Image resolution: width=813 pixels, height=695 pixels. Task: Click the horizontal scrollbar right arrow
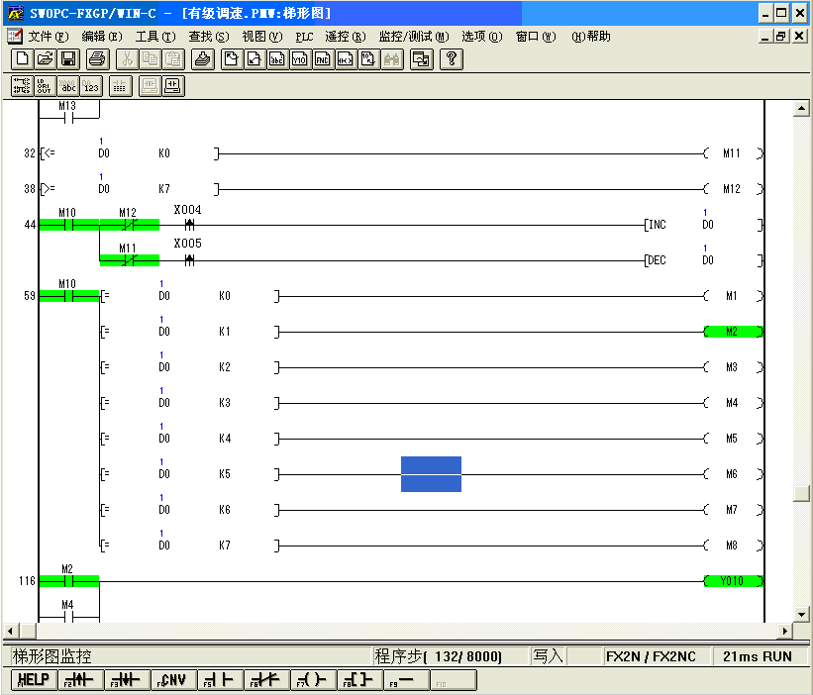point(786,631)
